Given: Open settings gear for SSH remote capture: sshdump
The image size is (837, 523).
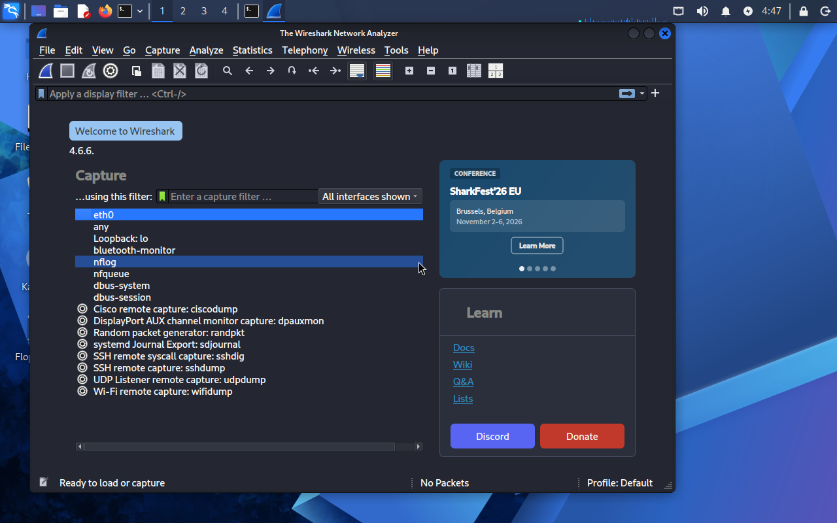Looking at the screenshot, I should pos(82,367).
